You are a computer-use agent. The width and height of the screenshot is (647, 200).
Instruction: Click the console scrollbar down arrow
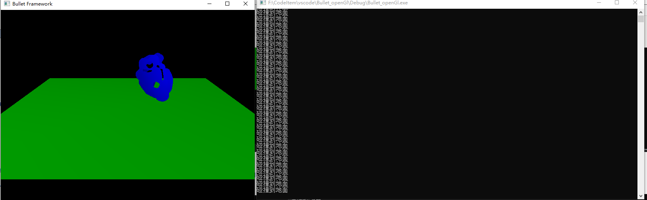(641, 196)
